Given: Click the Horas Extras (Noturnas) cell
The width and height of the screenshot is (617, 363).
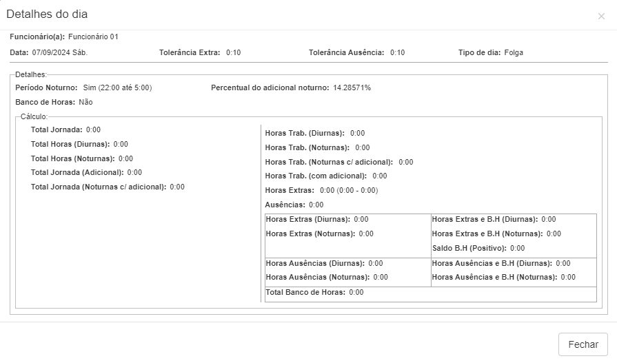Looking at the screenshot, I should (319, 234).
